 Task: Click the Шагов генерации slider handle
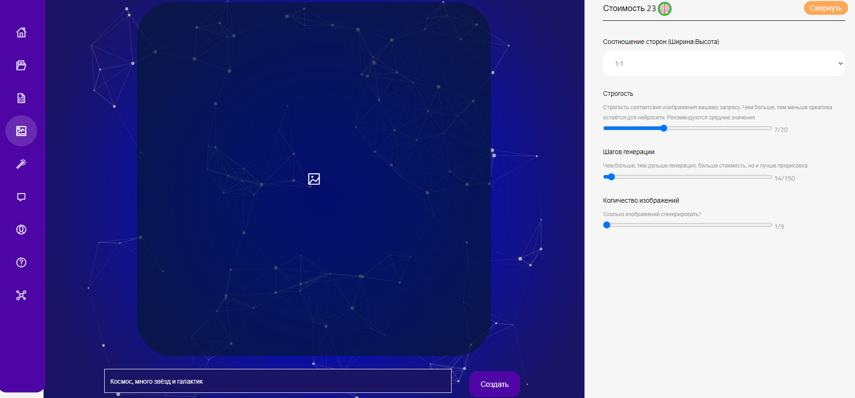611,177
